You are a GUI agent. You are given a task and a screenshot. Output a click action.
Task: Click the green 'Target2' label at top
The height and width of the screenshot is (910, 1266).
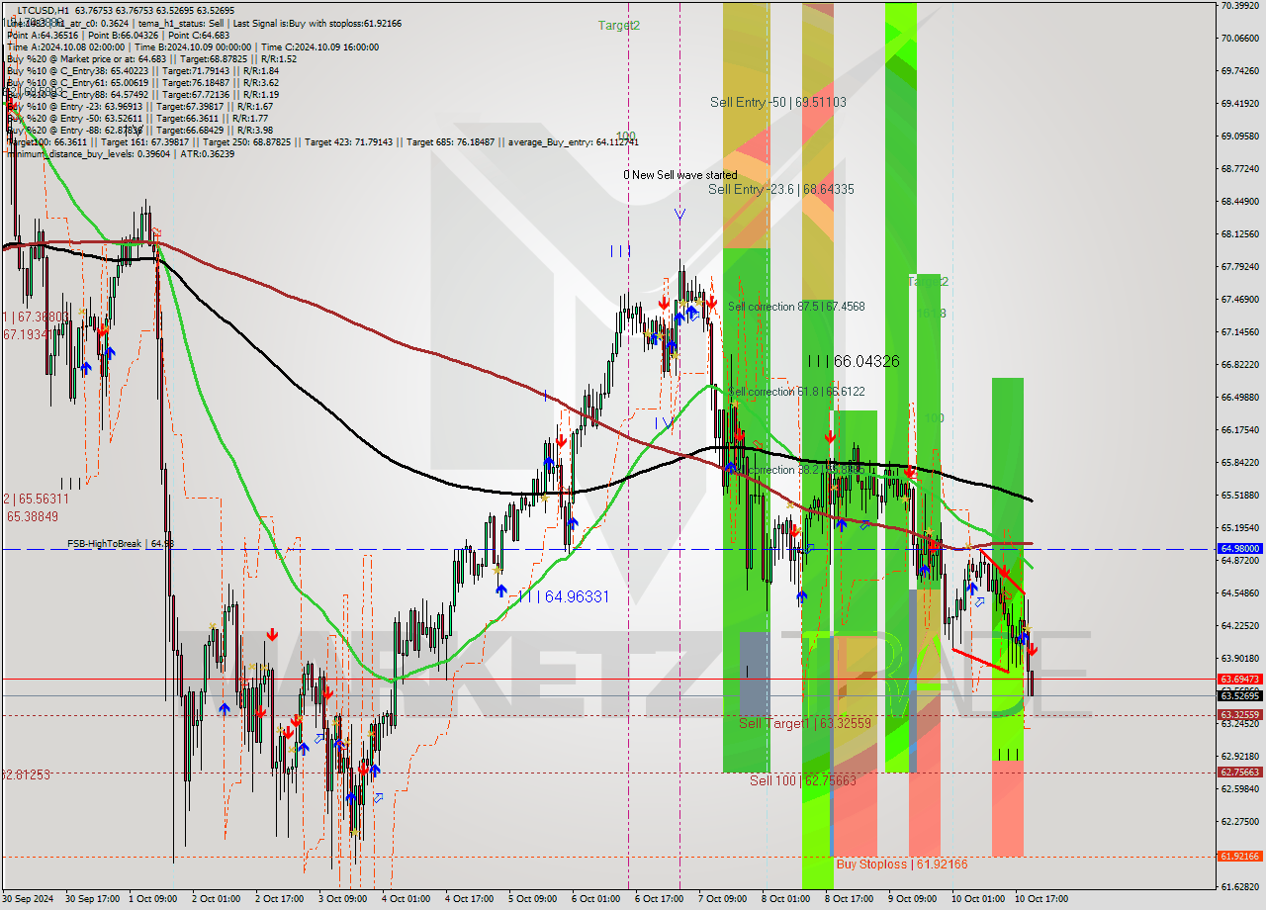point(619,25)
